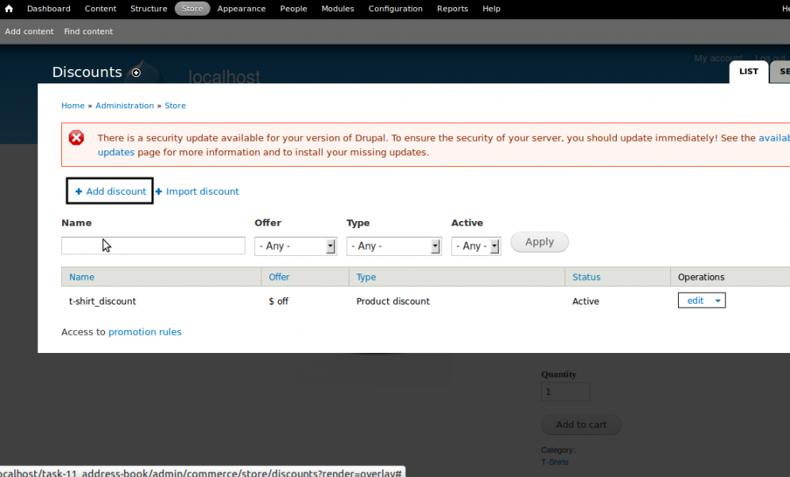Sort the table by Status column
The height and width of the screenshot is (477, 790).
click(586, 277)
